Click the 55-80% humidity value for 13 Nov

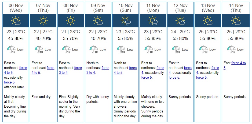click(x=208, y=38)
